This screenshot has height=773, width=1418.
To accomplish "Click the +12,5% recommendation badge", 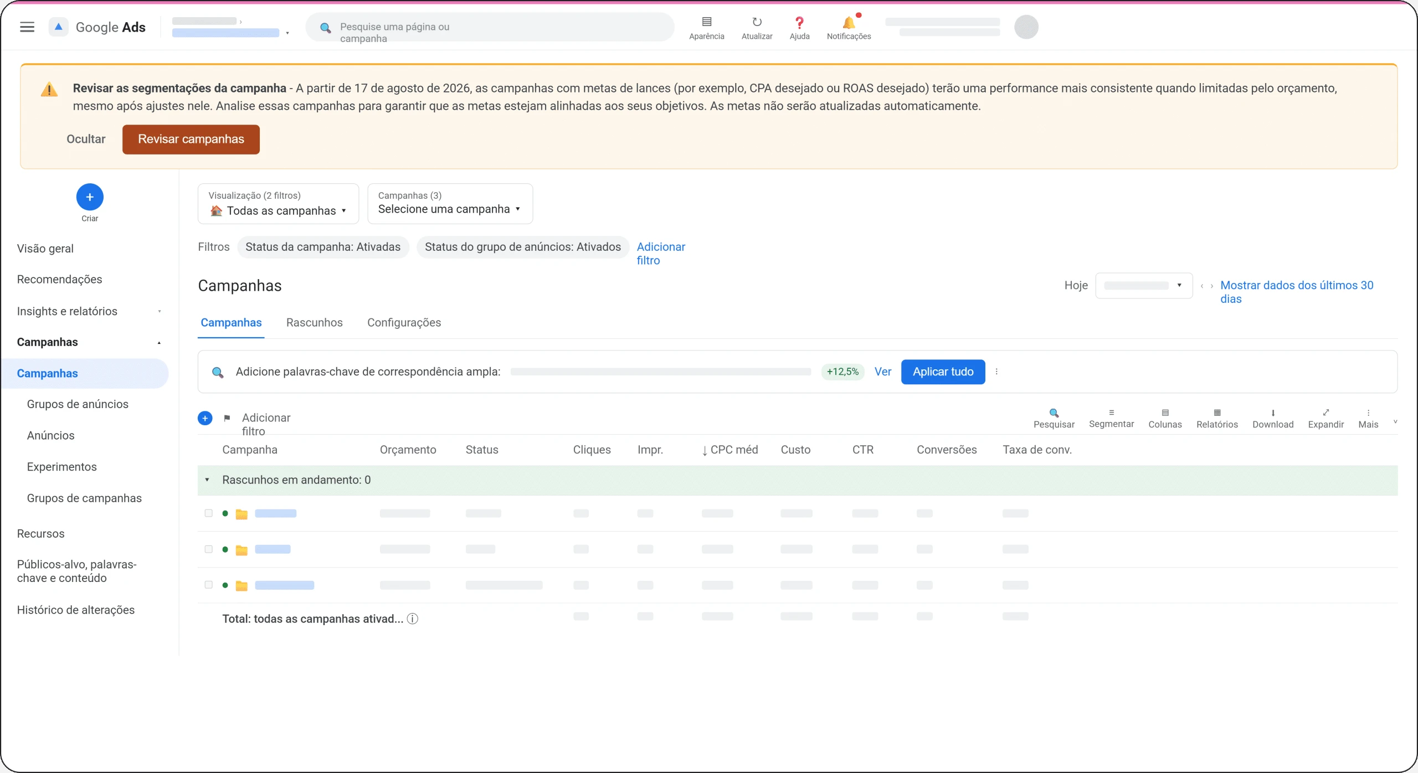I will [x=842, y=372].
